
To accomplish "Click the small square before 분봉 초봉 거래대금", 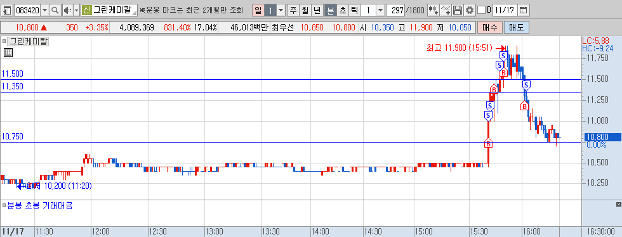I will coord(4,205).
